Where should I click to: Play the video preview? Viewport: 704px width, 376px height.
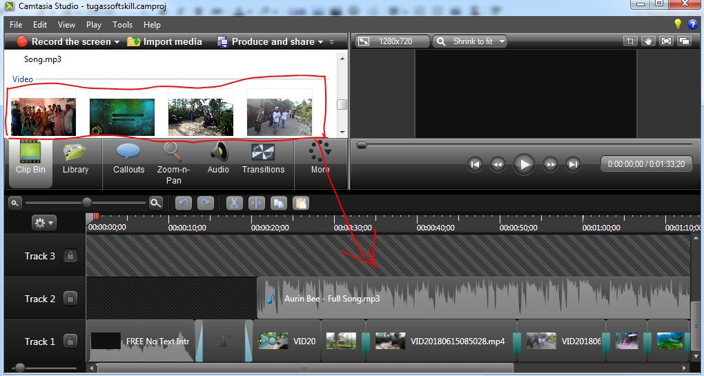click(524, 164)
